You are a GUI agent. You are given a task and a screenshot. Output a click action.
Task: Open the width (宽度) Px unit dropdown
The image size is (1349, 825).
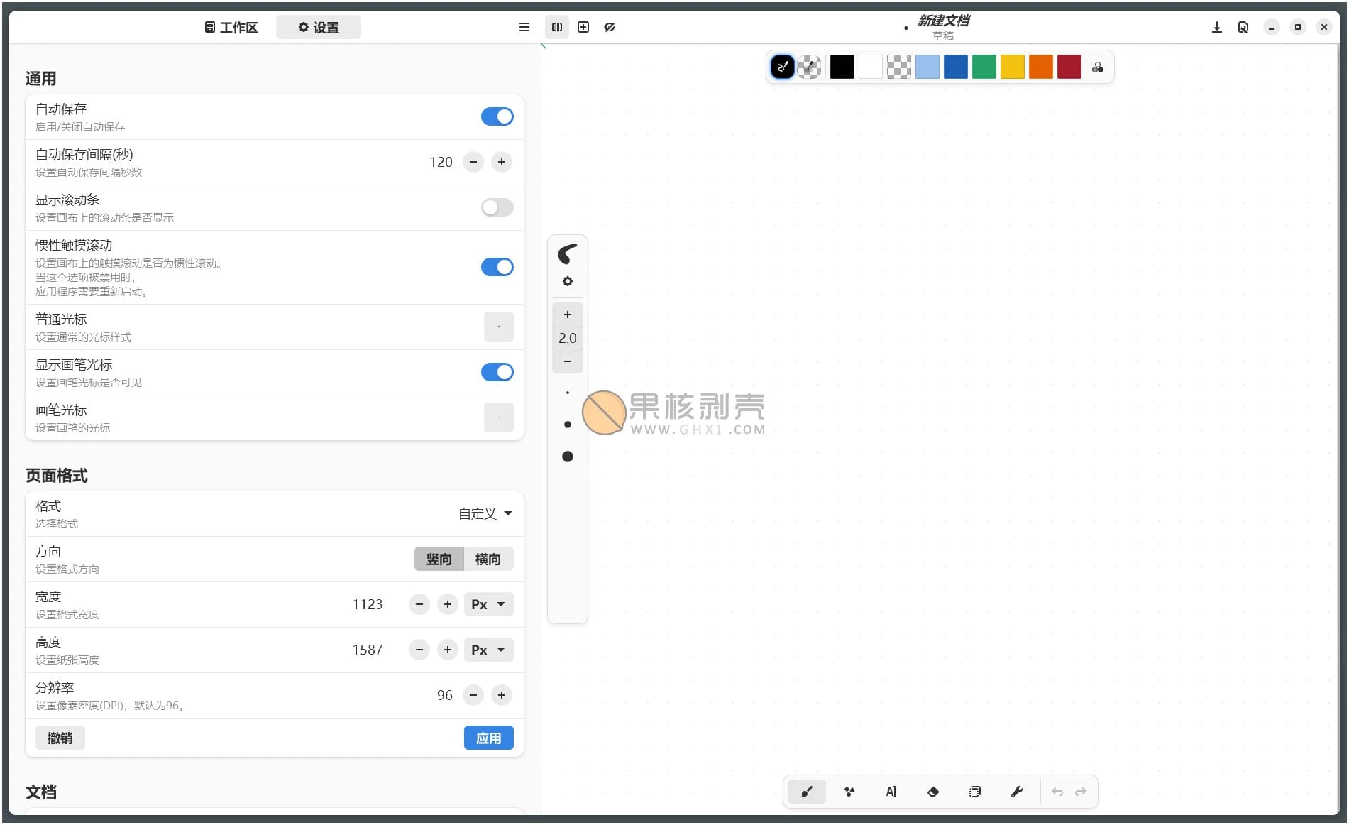coord(488,604)
